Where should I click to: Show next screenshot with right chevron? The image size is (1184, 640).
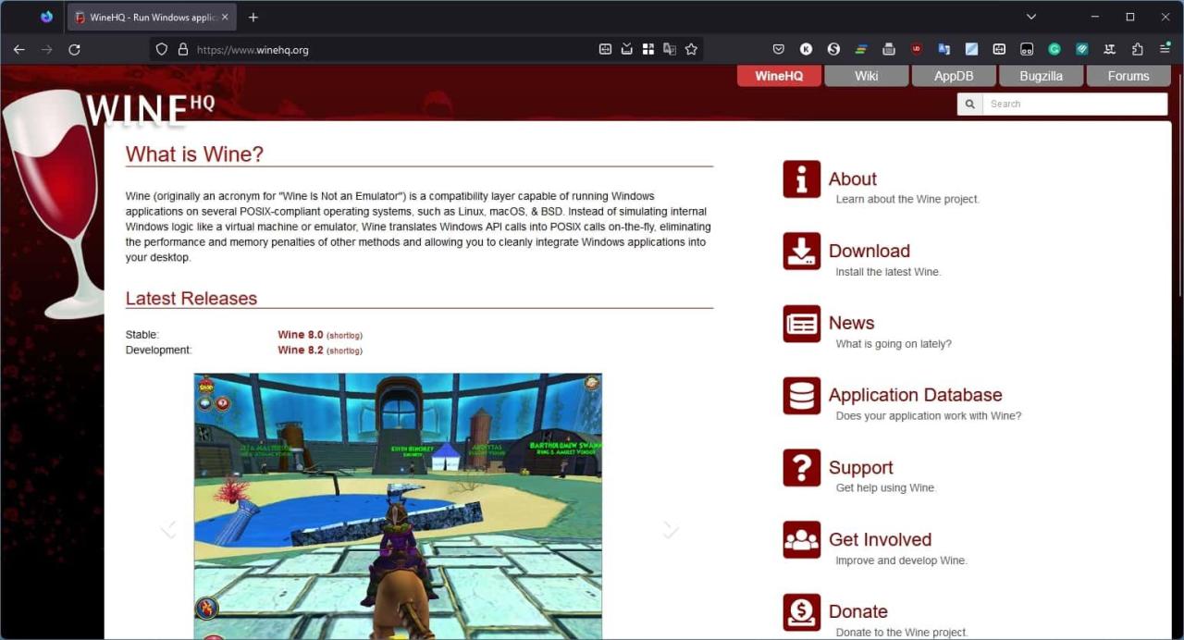coord(671,529)
